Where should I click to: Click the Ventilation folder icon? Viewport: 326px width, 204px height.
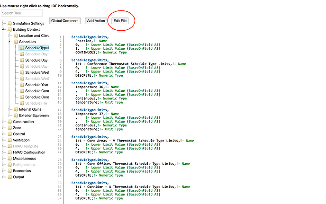9,140
